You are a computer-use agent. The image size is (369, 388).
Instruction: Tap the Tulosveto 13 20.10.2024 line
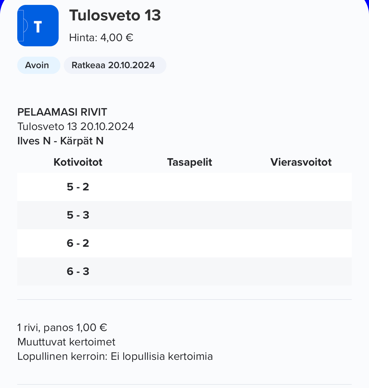coord(76,127)
